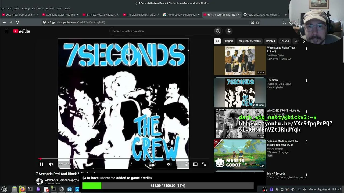Close the '7 Seconds Red And Black' tab

239,15
